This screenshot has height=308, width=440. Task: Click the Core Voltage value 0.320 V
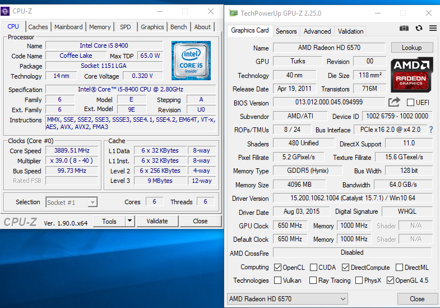[142, 76]
